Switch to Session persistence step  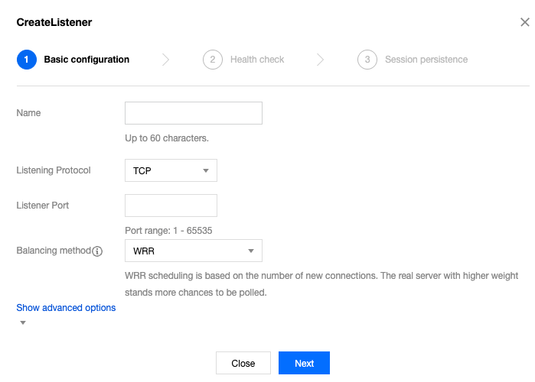coord(426,60)
